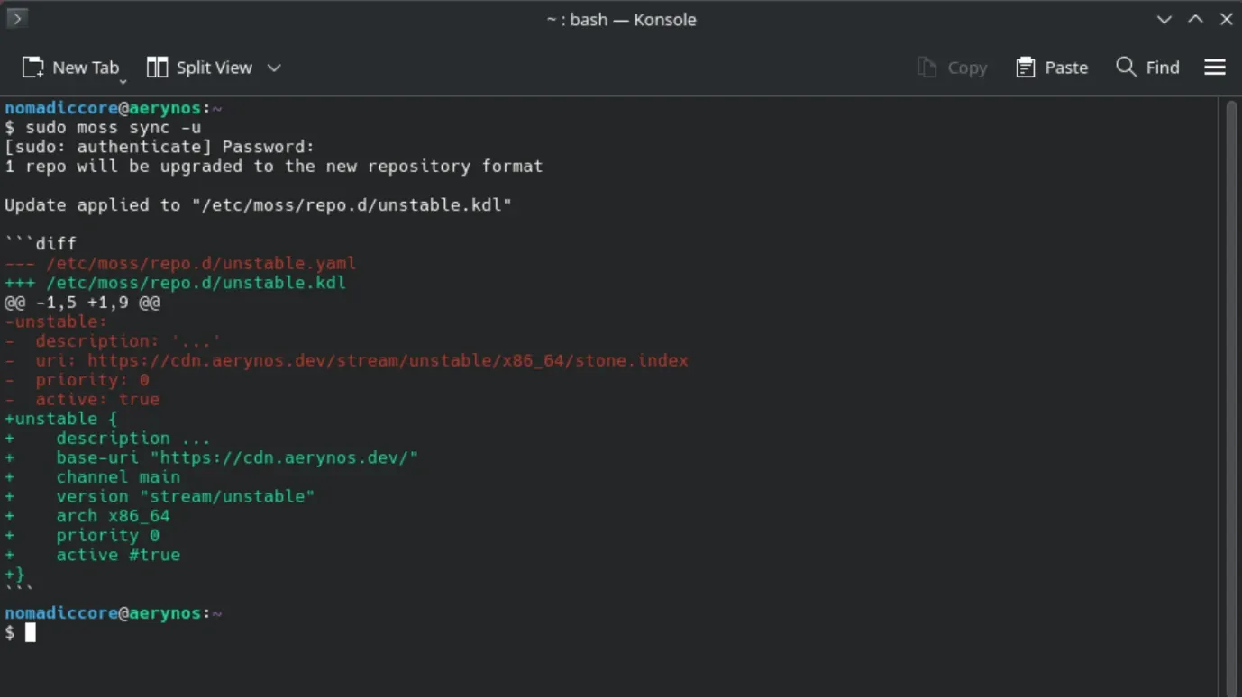The width and height of the screenshot is (1242, 697).
Task: Expand the New Tab dropdown arrow
Action: (x=123, y=80)
